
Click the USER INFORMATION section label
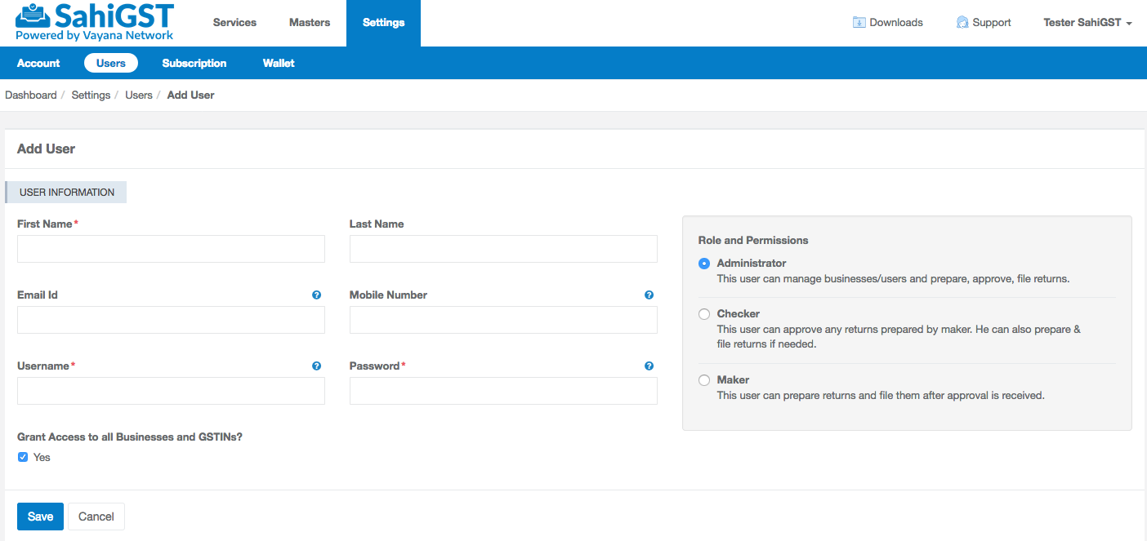click(66, 193)
